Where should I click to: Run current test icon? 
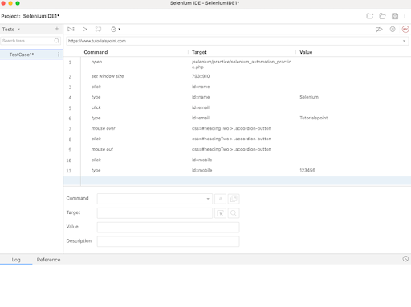tap(84, 29)
